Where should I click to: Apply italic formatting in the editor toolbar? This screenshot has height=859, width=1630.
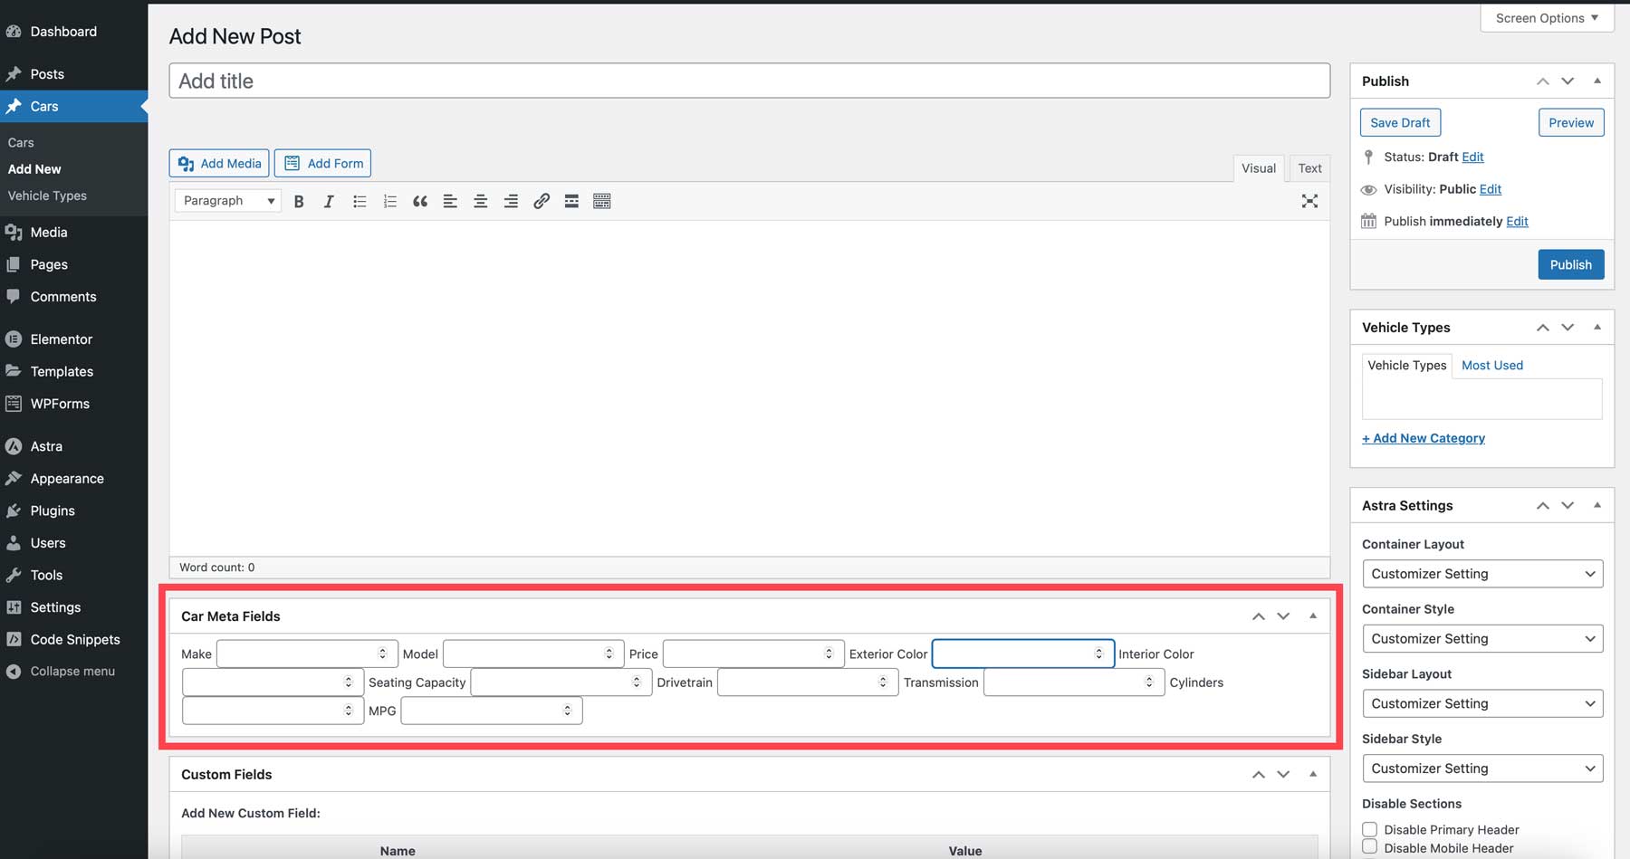329,201
